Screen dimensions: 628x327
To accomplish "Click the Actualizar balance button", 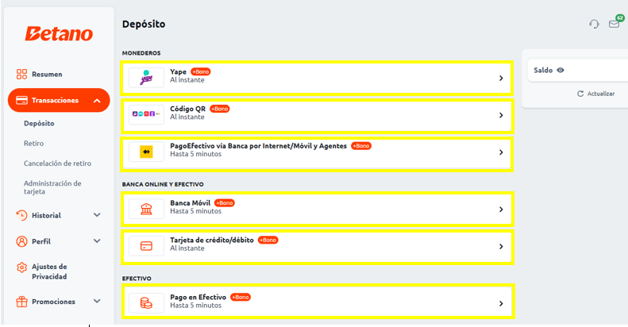I will point(595,94).
